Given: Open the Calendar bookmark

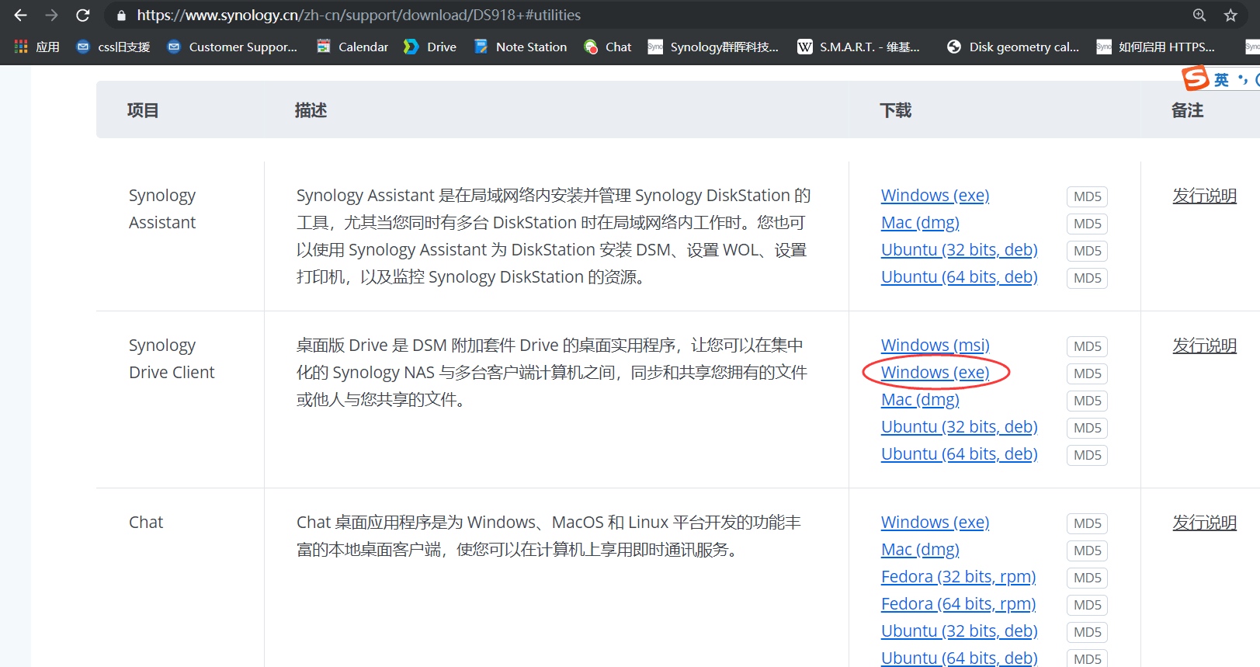Looking at the screenshot, I should pos(352,47).
